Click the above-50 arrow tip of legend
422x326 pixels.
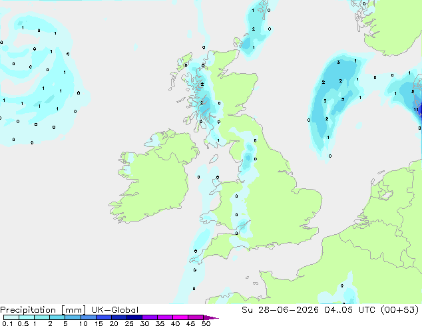point(211,317)
